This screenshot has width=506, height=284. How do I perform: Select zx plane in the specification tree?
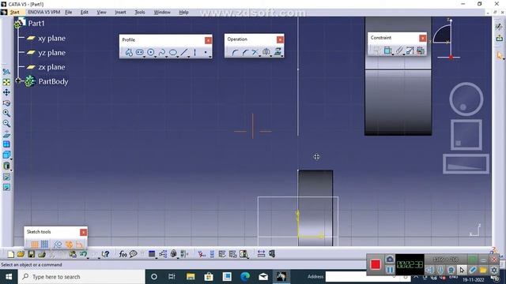click(x=51, y=67)
